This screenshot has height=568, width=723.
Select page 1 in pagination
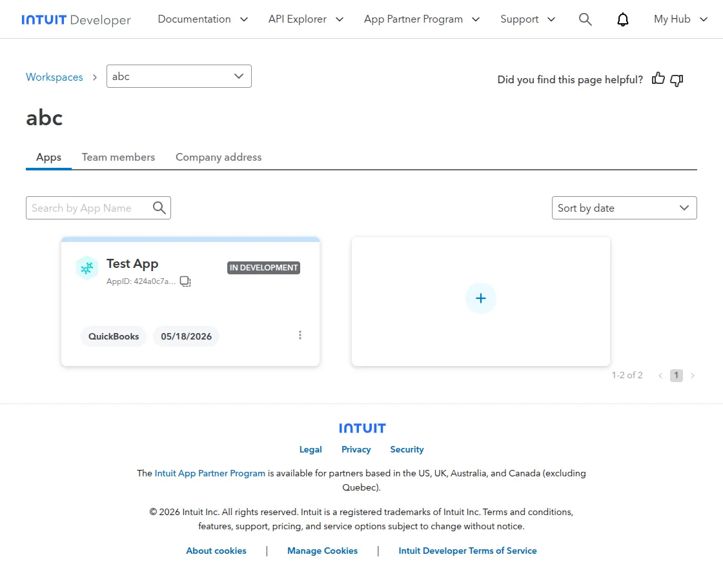point(677,375)
